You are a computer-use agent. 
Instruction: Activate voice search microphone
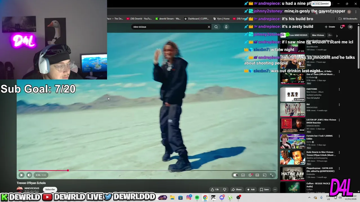[226, 27]
